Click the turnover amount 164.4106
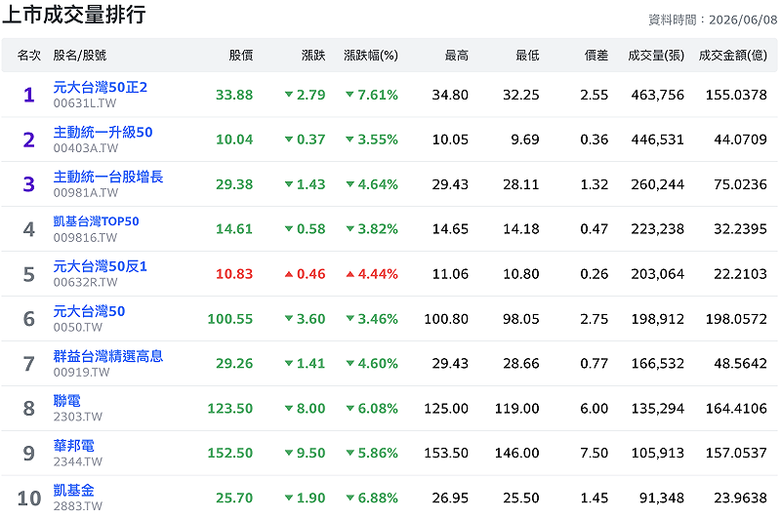 pos(736,409)
